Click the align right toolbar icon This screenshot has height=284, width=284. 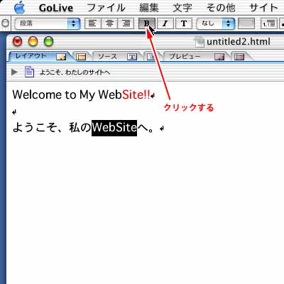coord(126,23)
